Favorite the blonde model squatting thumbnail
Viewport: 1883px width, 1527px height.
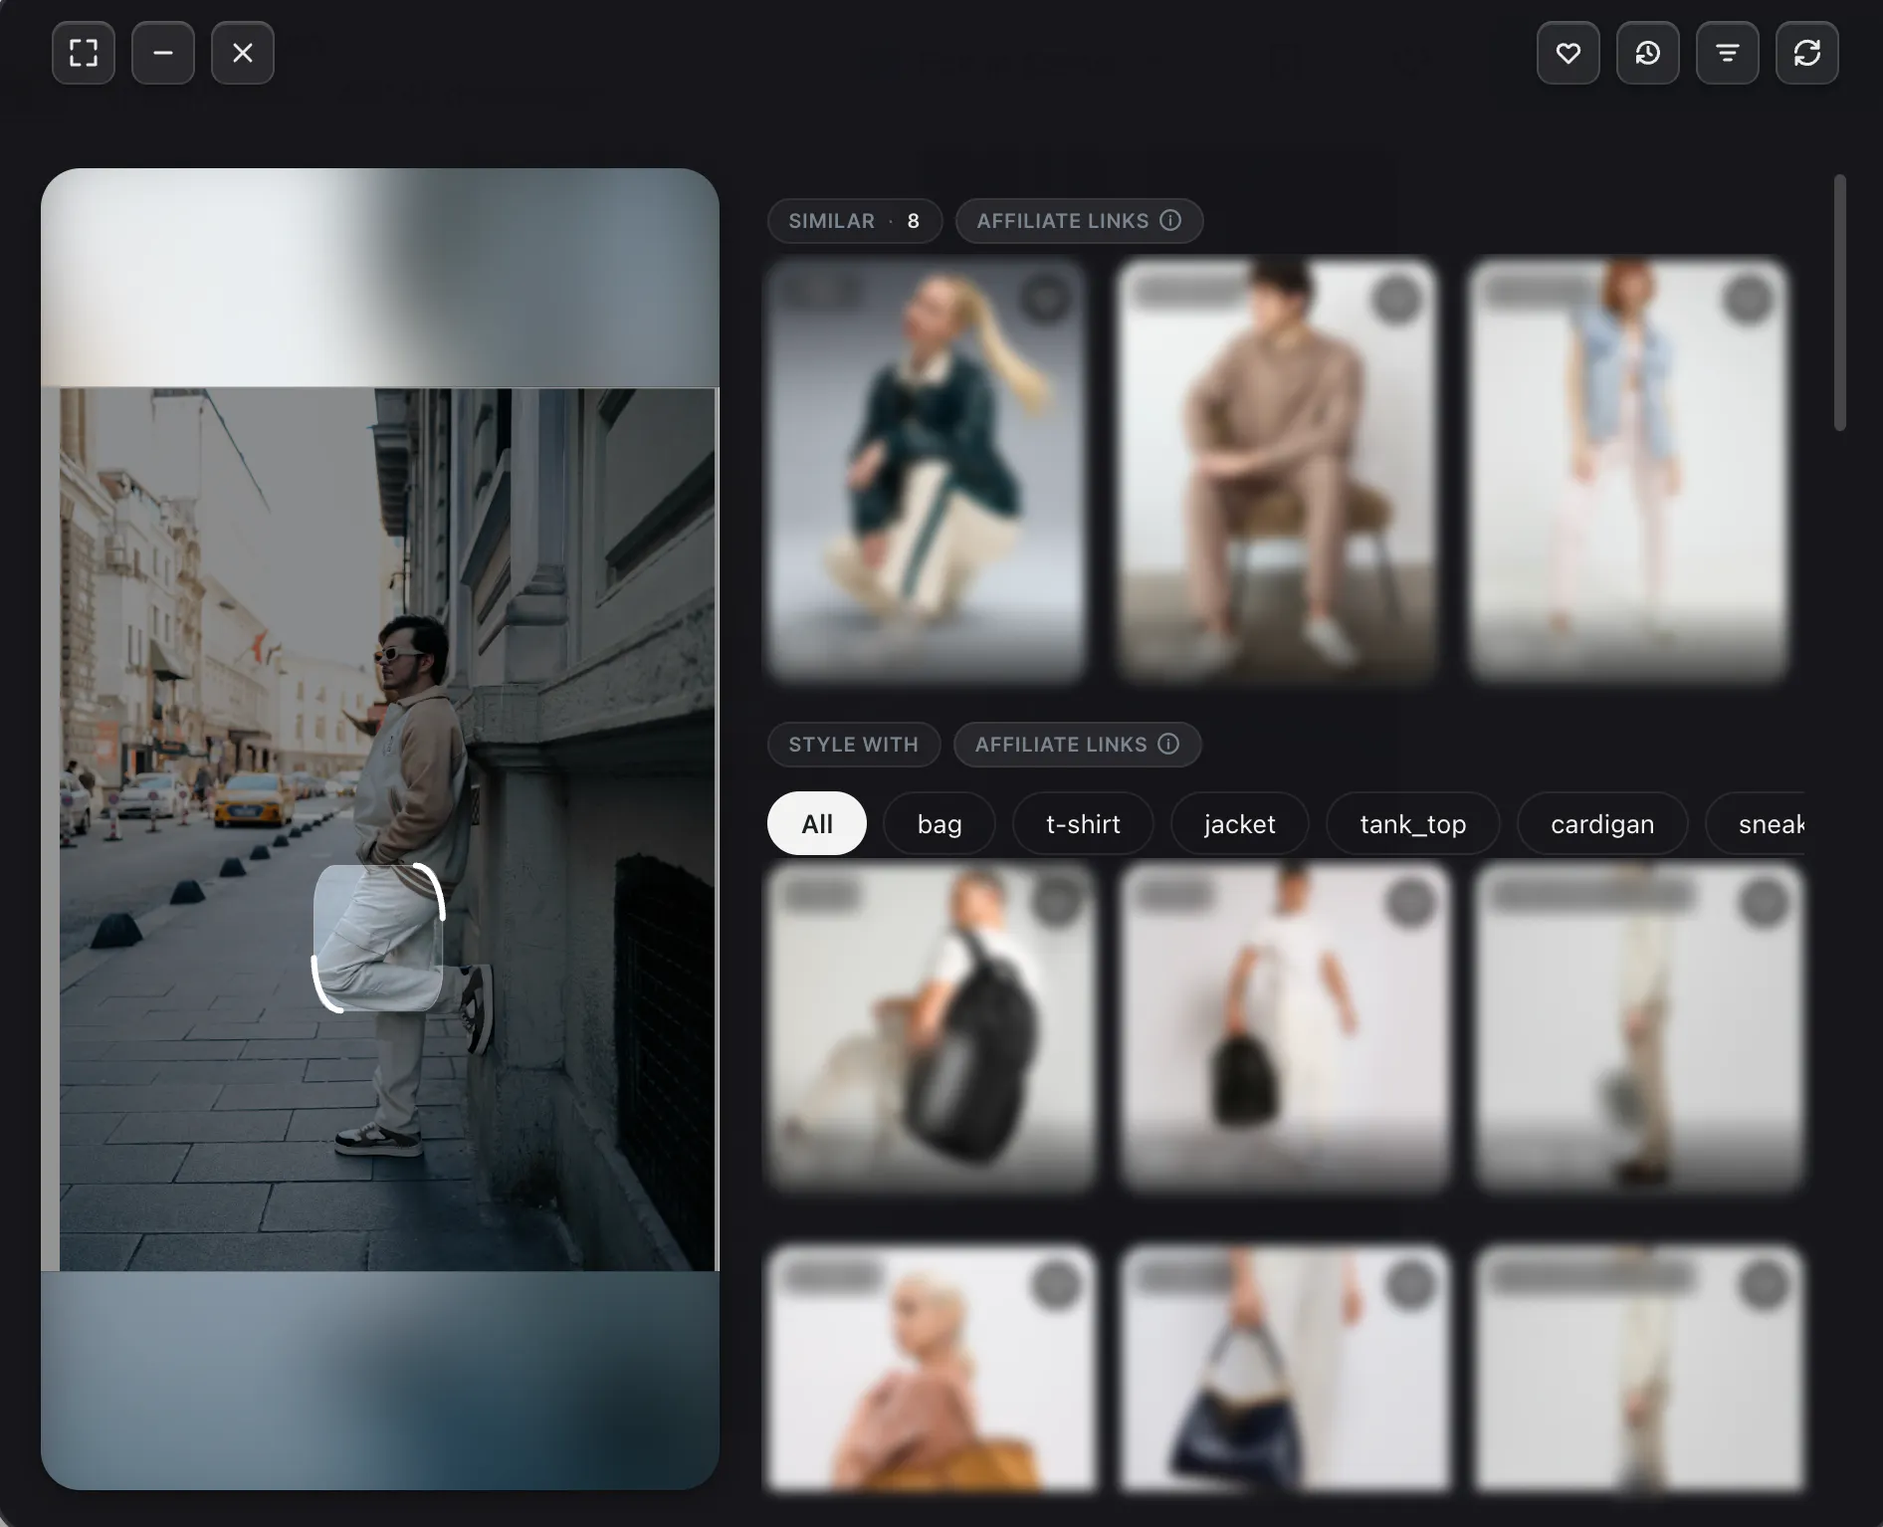tap(1045, 299)
